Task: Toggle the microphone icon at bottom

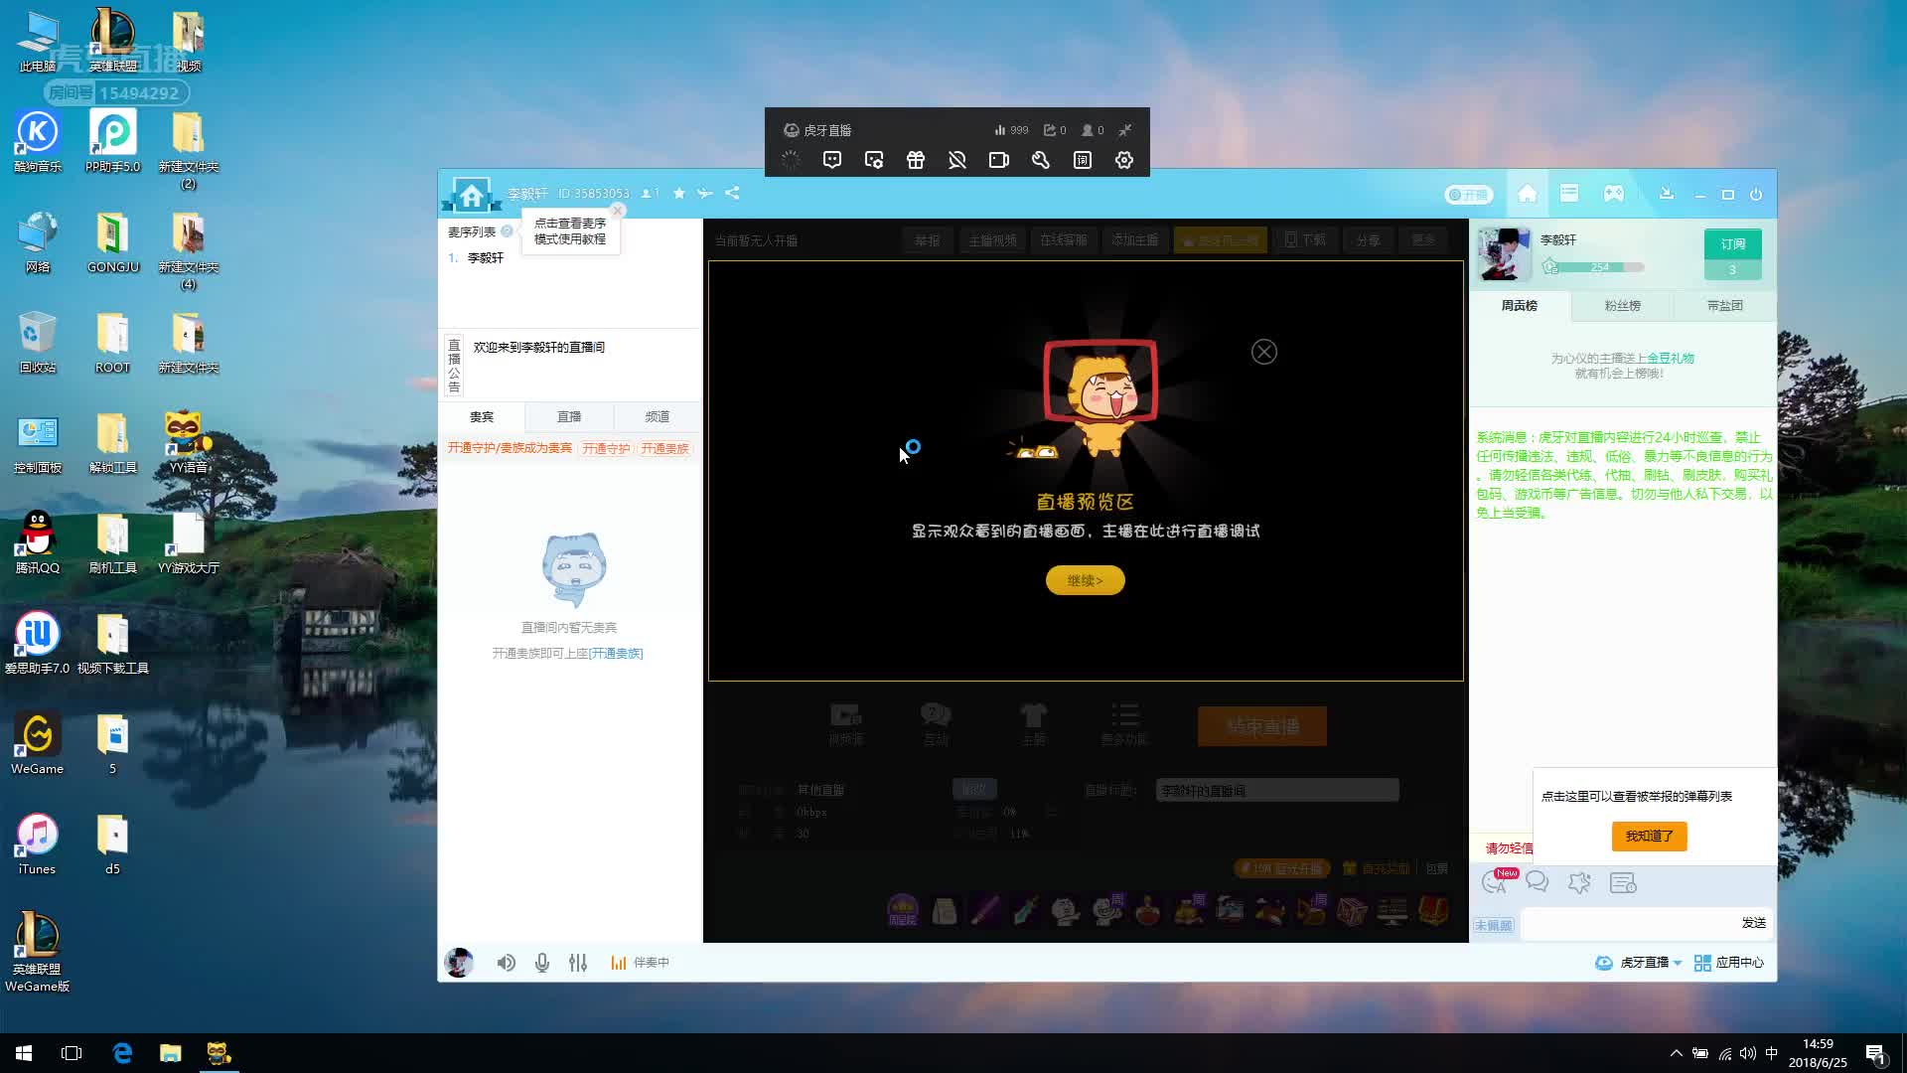Action: (x=542, y=962)
